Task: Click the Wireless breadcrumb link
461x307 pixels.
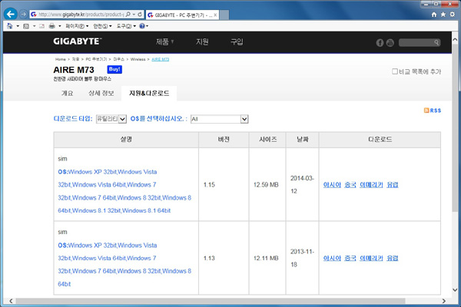Action: tap(138, 59)
